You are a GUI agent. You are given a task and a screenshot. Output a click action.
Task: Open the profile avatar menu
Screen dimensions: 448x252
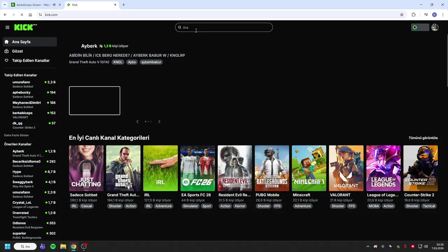click(x=435, y=27)
